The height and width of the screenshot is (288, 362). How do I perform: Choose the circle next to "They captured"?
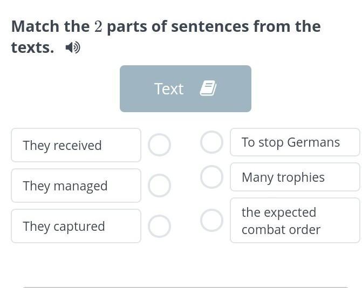160,227
